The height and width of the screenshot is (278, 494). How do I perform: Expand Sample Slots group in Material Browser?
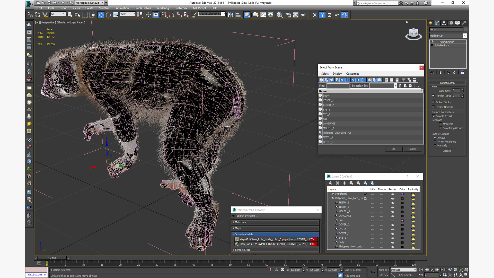(x=275, y=250)
